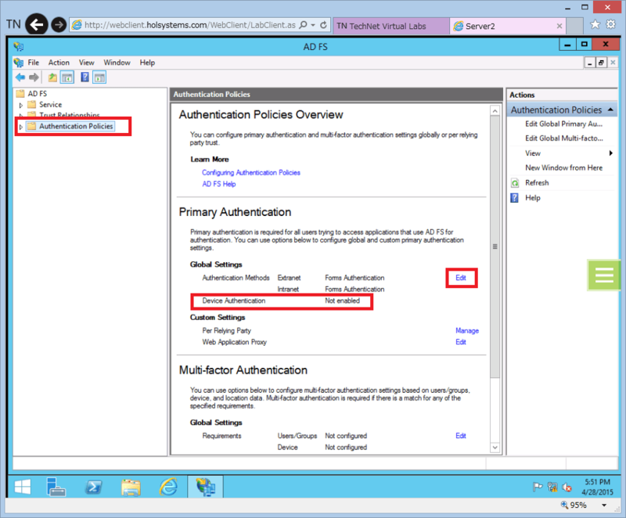Open the File menu
This screenshot has width=626, height=518.
point(34,63)
